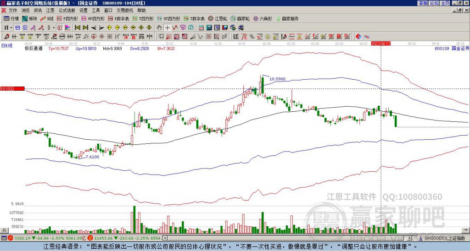Click the black left arrow icon
This screenshot has height=251, width=470.
[94, 27]
